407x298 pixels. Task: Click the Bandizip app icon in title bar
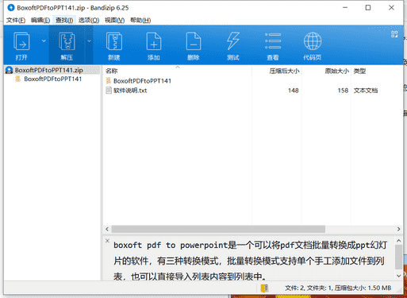(x=11, y=8)
